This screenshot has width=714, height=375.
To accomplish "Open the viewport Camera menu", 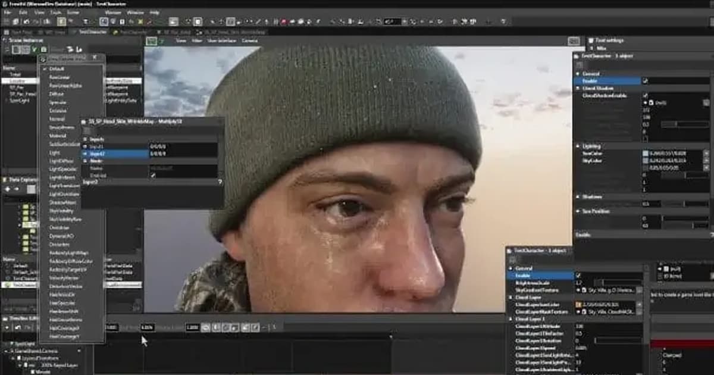I will [x=250, y=41].
